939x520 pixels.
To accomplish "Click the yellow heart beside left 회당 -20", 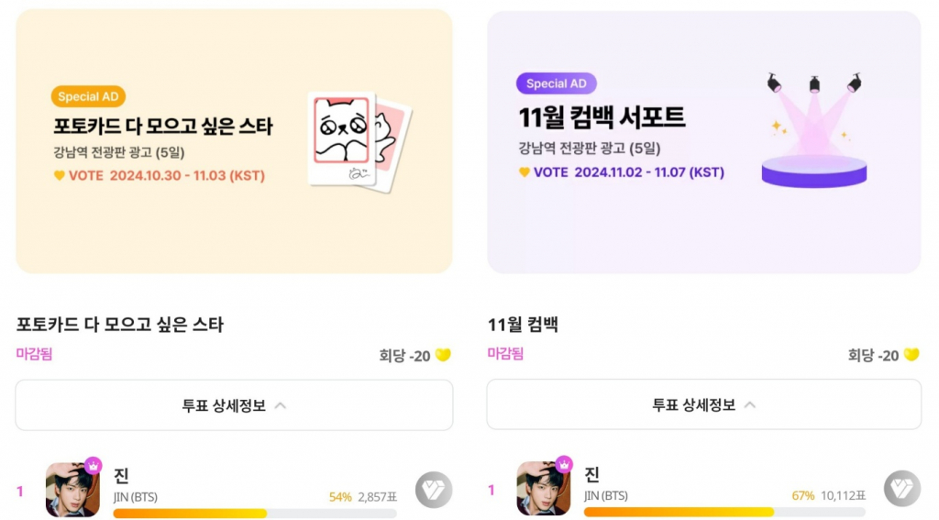I will [443, 356].
